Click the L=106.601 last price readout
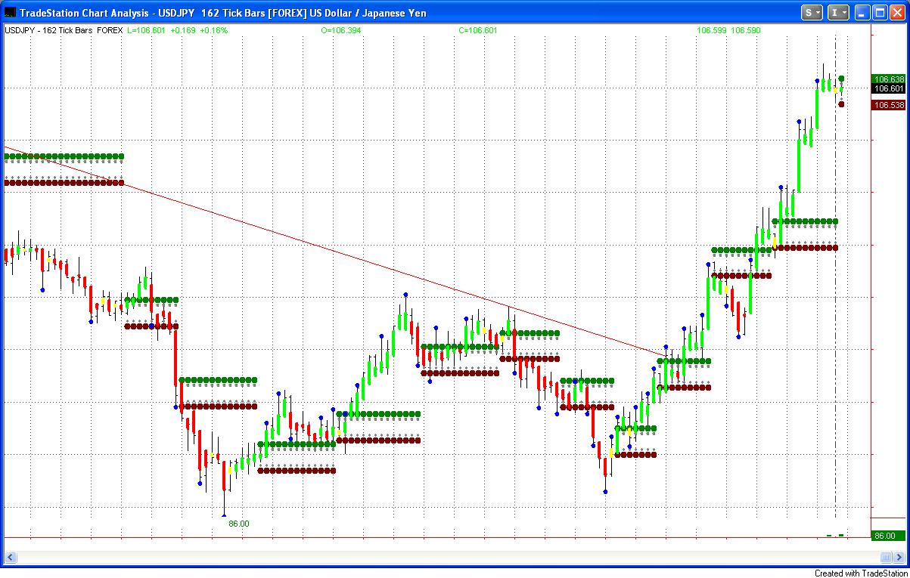The image size is (910, 578). coord(146,31)
